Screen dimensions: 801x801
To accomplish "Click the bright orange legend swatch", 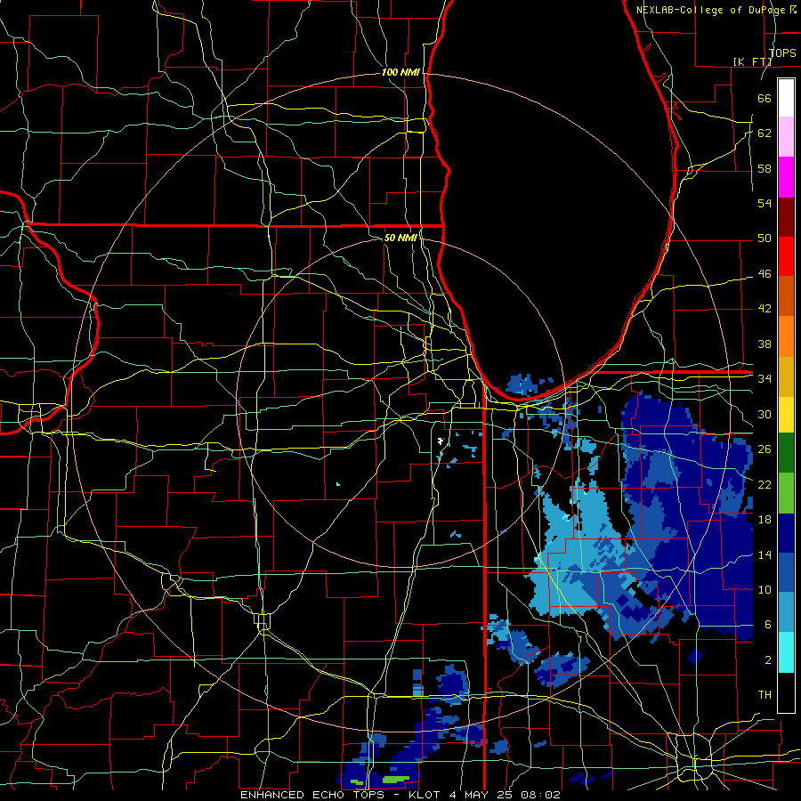I will [x=786, y=336].
